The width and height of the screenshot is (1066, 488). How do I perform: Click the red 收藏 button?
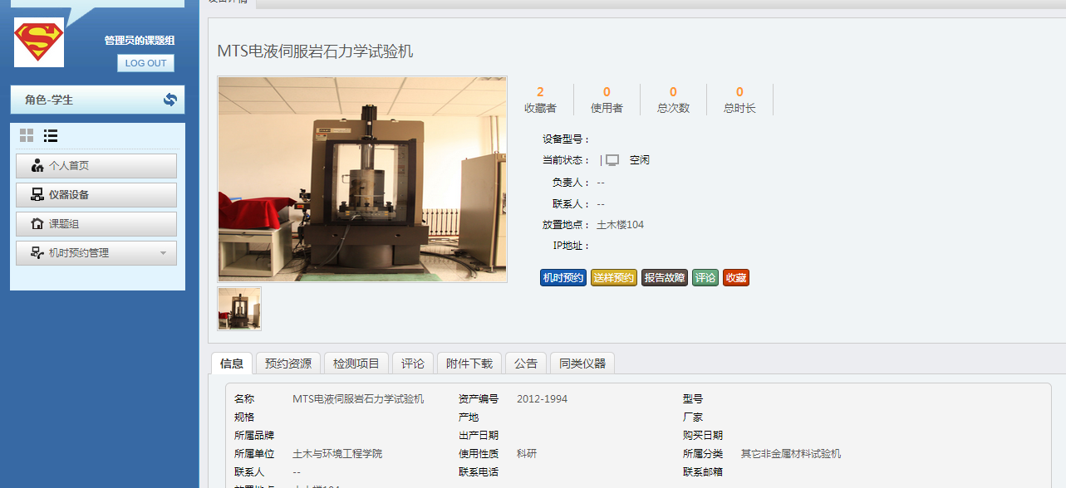[x=735, y=278]
